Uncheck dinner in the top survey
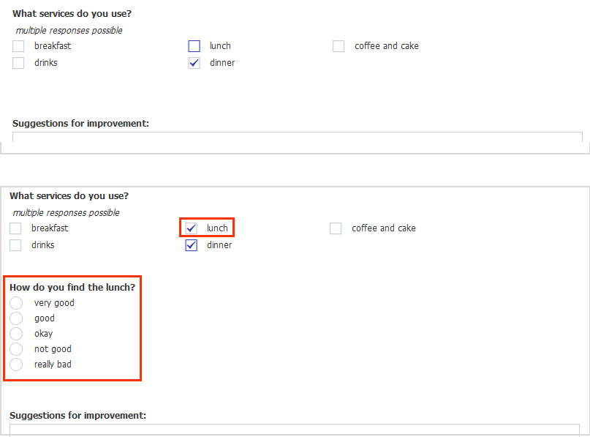Image resolution: width=590 pixels, height=437 pixels. coord(194,62)
